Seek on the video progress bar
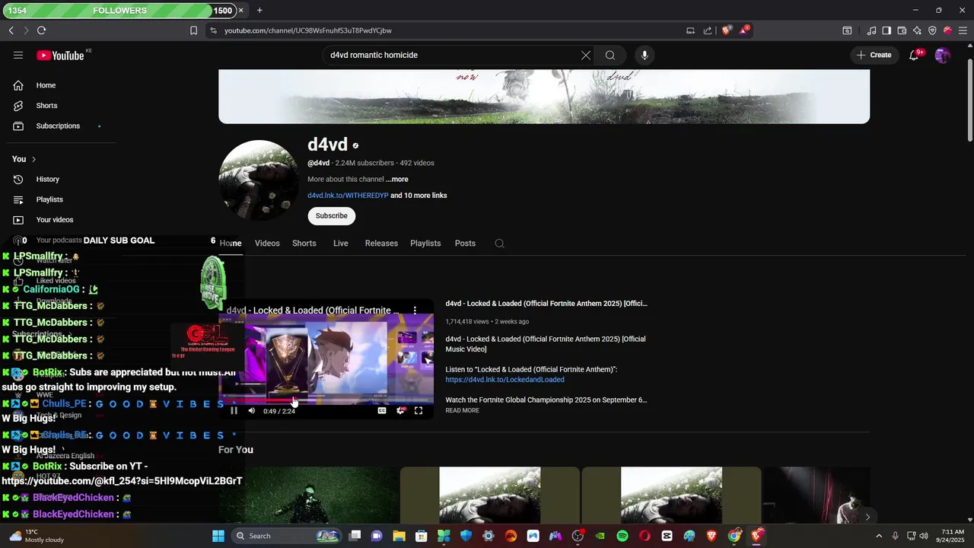This screenshot has width=974, height=548. (x=326, y=399)
